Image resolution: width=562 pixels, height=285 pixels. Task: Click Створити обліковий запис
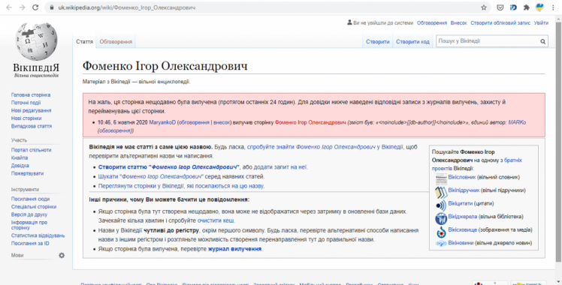coord(500,23)
